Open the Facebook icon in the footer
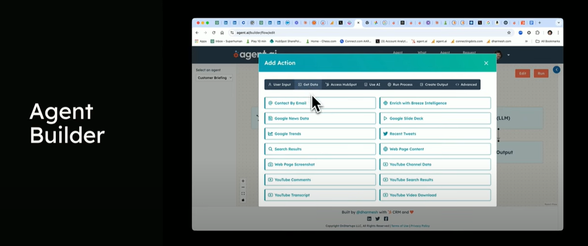The height and width of the screenshot is (246, 588). pyautogui.click(x=386, y=219)
